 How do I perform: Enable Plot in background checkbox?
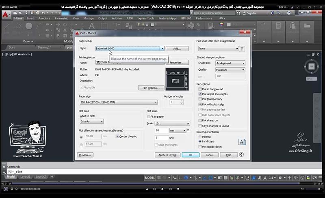(200, 89)
